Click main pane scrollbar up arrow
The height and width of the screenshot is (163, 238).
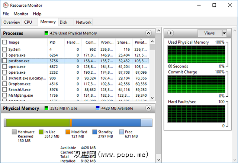click(x=159, y=31)
